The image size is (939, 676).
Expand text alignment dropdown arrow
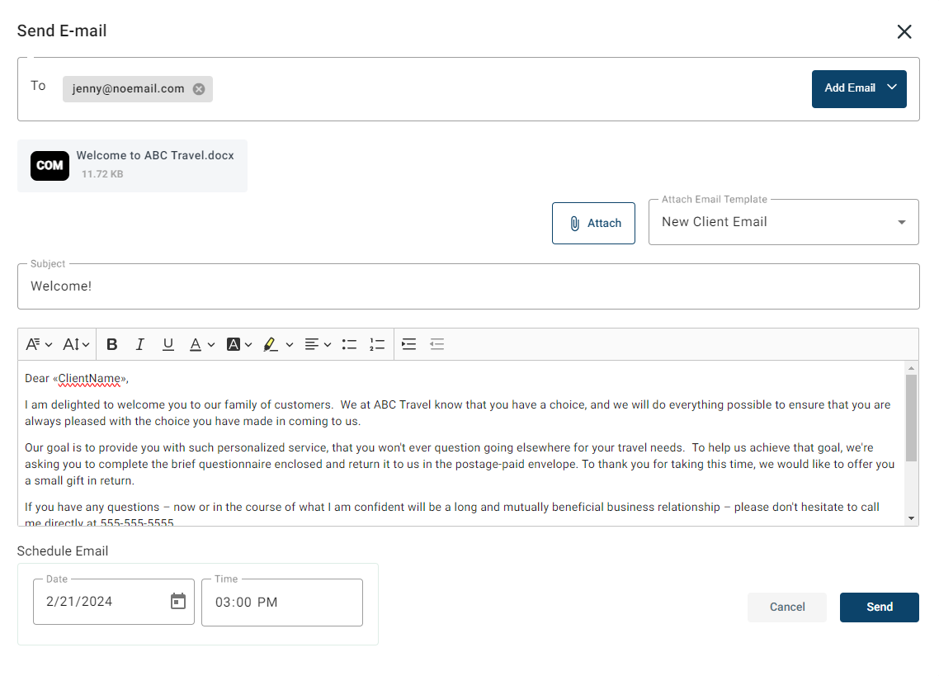pyautogui.click(x=328, y=344)
